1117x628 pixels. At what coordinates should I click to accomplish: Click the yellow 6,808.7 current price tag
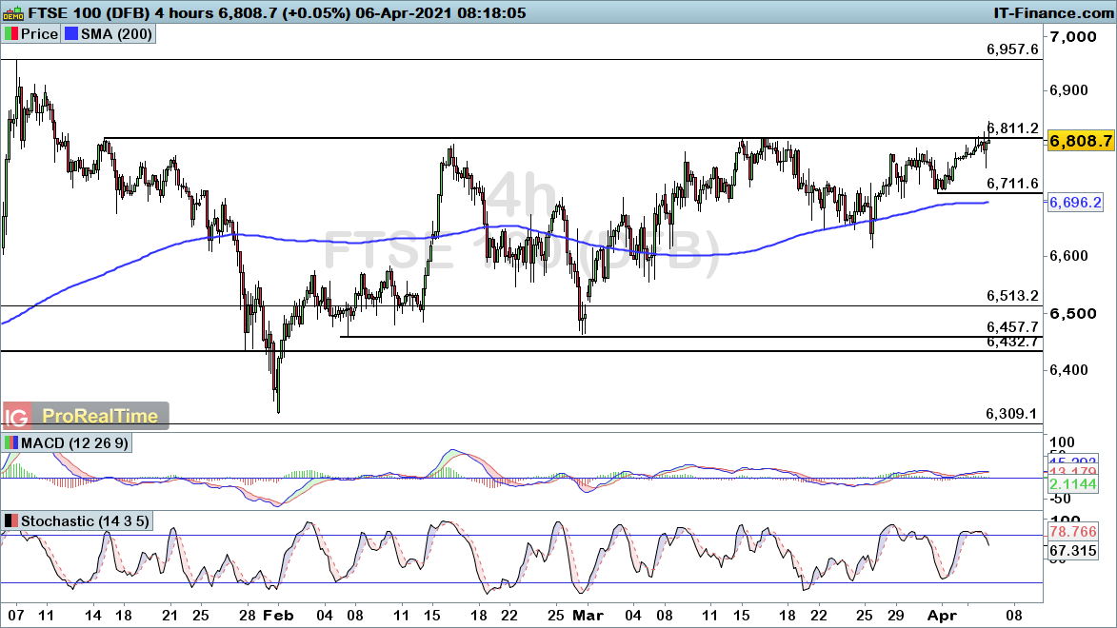click(x=1080, y=141)
